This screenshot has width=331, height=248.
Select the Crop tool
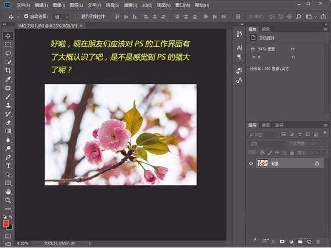pos(8,71)
